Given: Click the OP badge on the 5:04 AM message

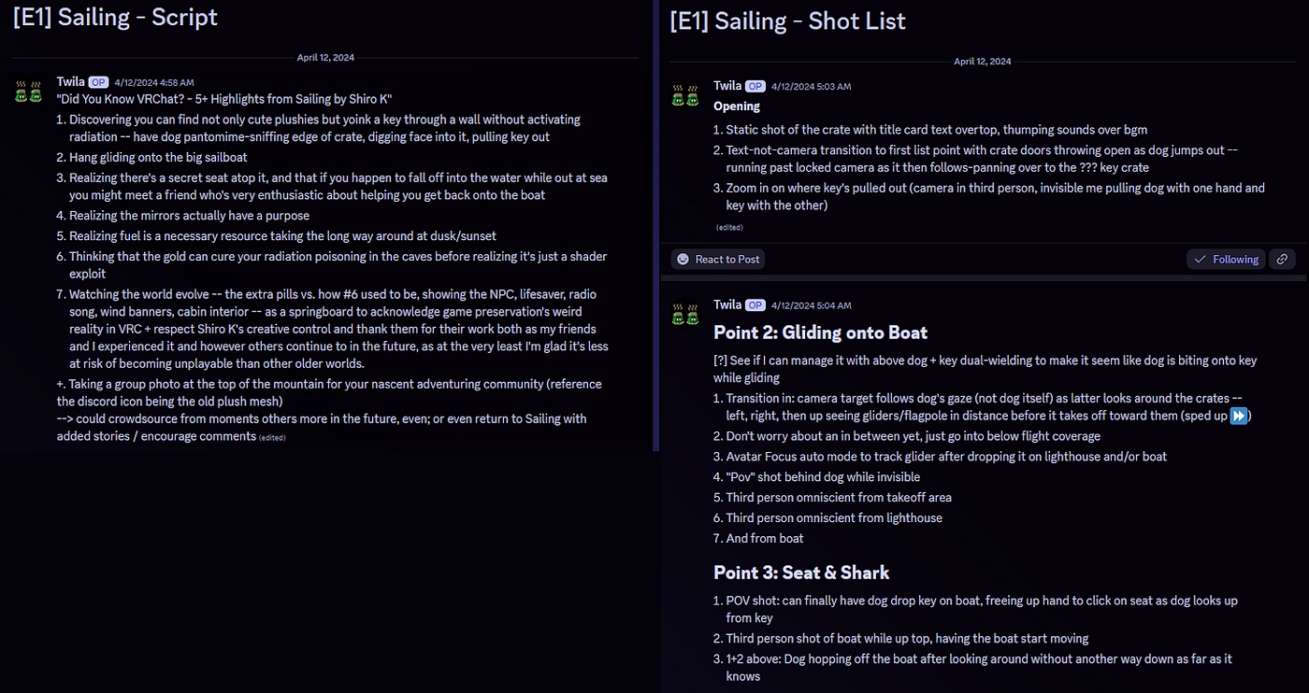Looking at the screenshot, I should coord(755,305).
